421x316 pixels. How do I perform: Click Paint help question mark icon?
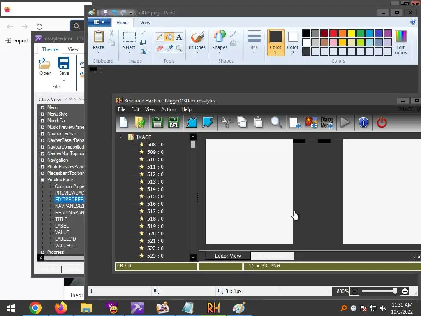(x=413, y=22)
